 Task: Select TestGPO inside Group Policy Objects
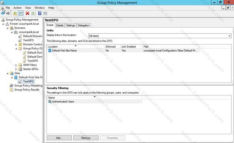(32, 61)
